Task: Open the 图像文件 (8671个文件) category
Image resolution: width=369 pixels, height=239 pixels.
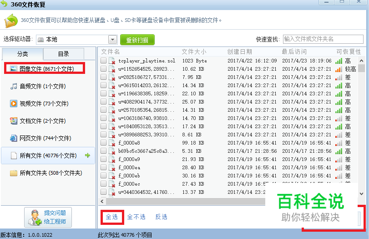Action: [45, 69]
